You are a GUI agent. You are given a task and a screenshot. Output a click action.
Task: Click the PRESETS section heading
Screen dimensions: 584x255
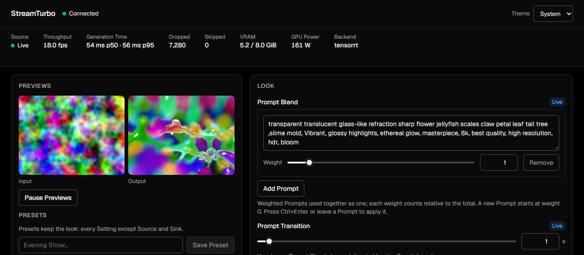point(32,215)
